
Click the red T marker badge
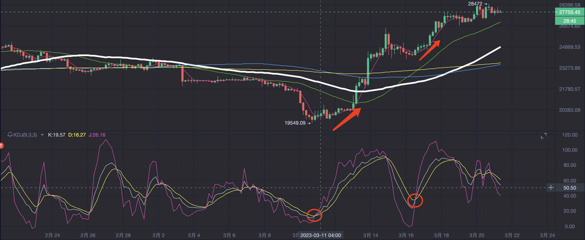tap(1, 145)
